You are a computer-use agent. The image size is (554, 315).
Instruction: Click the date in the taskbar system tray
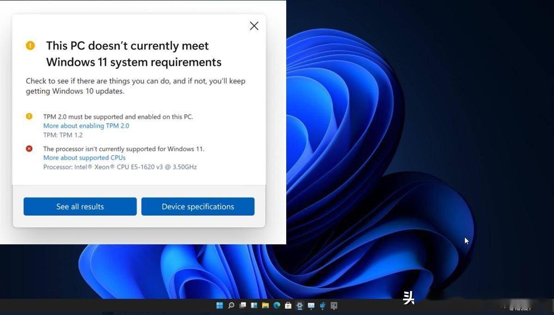[520, 309]
